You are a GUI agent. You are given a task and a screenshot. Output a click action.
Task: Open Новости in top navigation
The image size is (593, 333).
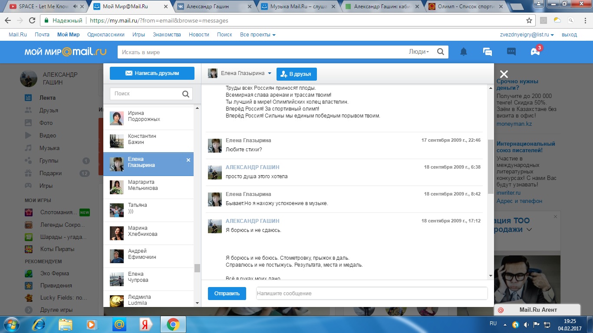coord(199,35)
